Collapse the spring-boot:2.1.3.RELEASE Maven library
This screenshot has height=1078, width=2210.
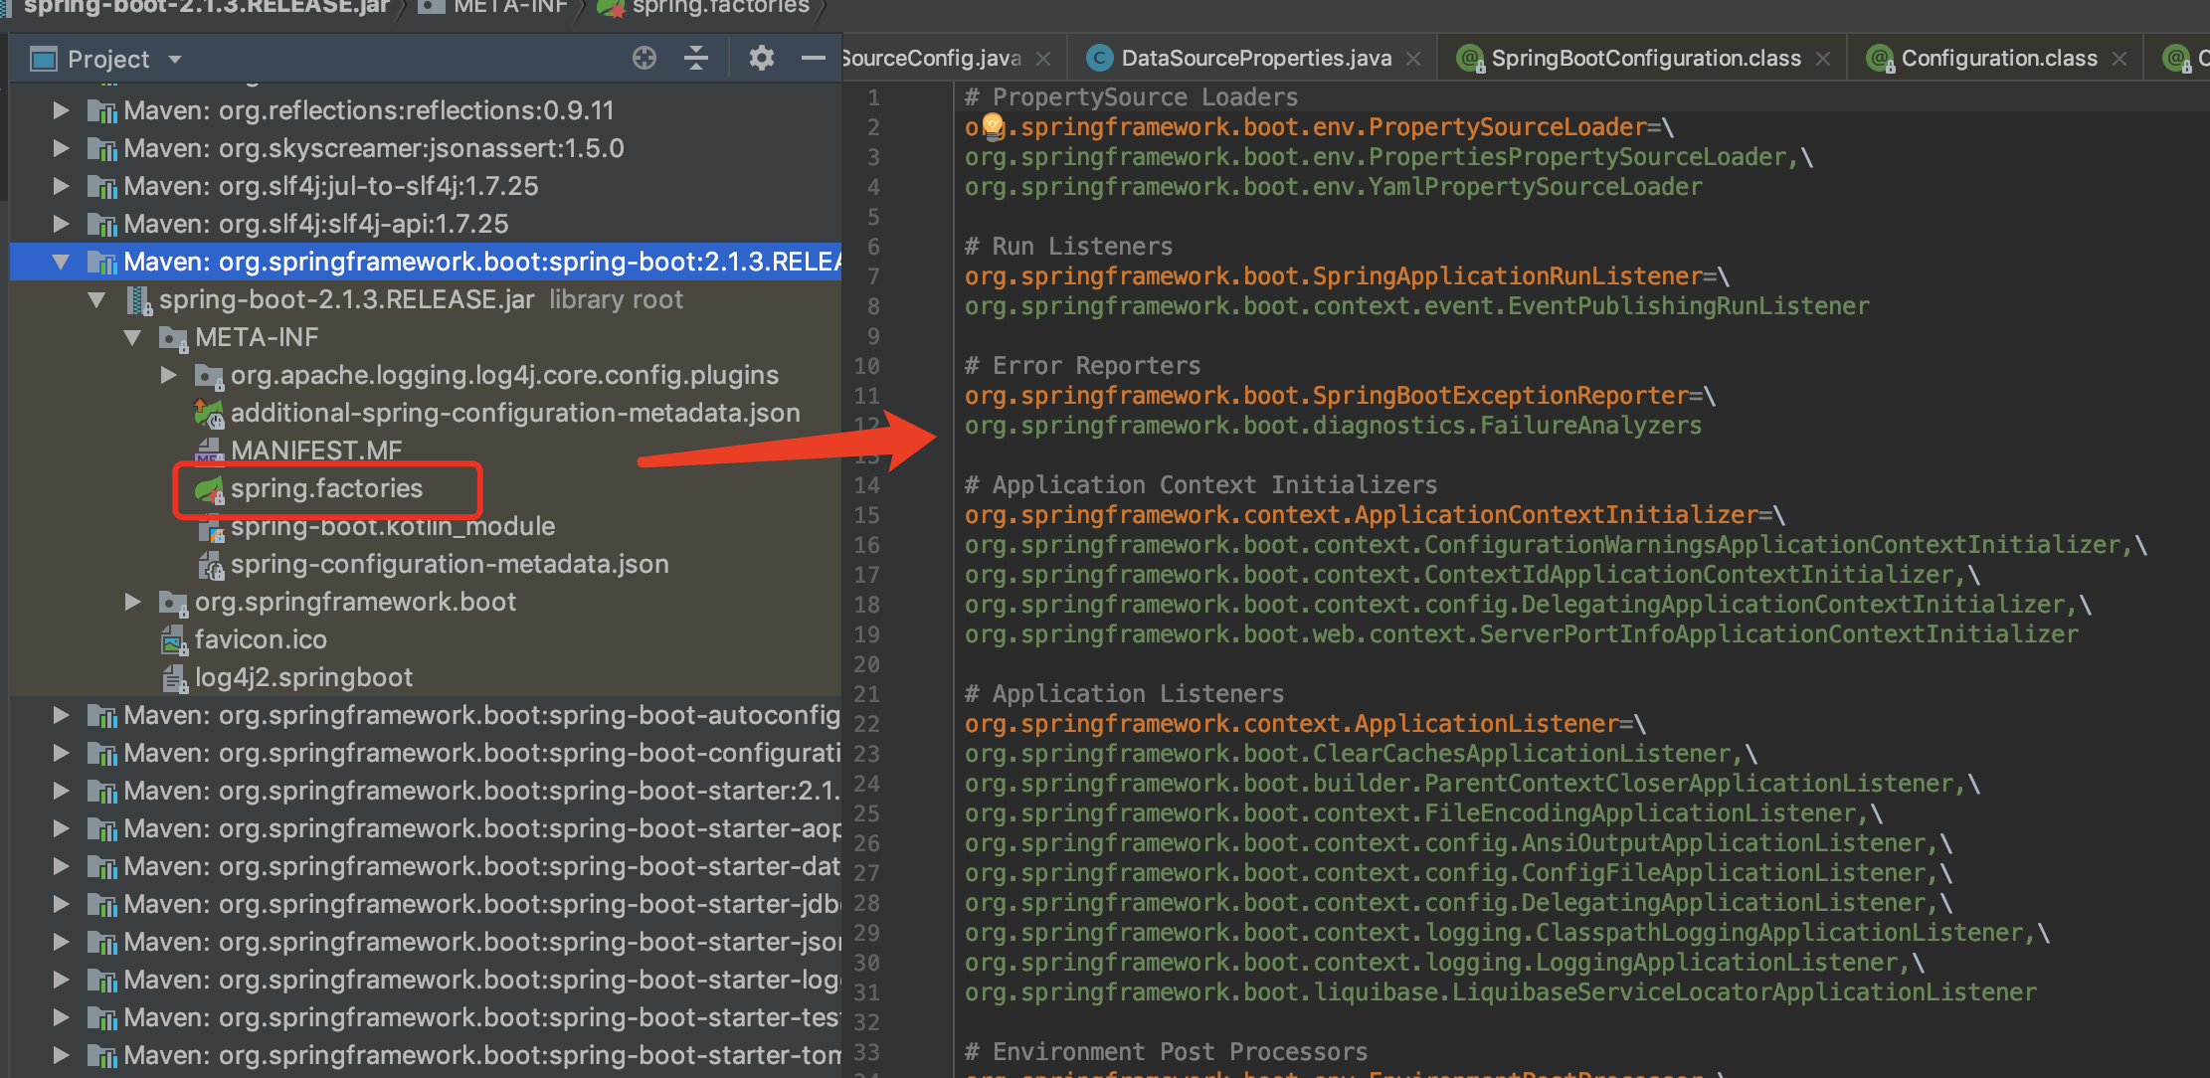[61, 262]
